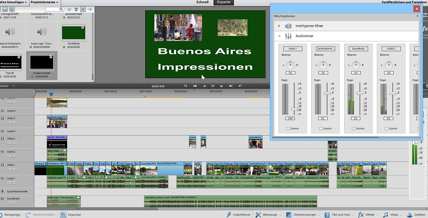The width and height of the screenshot is (428, 218).
Task: Open the Projektelemente dropdown
Action: point(44,2)
